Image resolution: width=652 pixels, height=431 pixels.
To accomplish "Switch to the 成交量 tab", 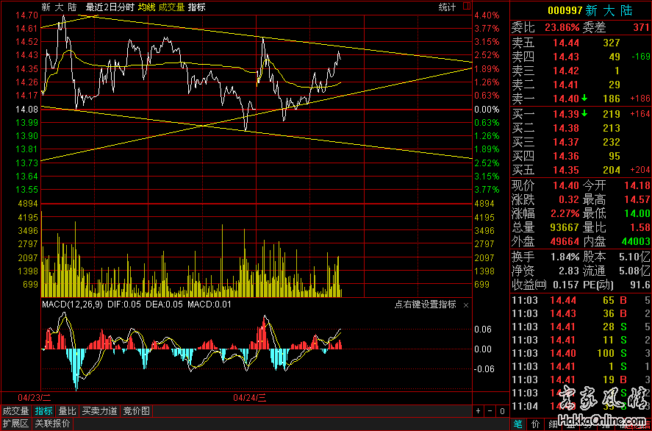I will coord(16,411).
